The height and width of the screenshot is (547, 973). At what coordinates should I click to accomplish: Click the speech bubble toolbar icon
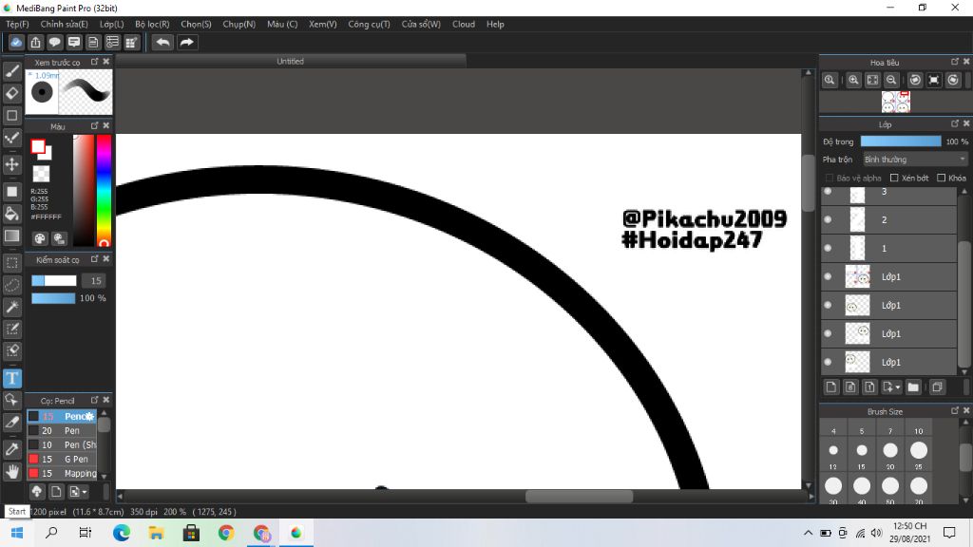(54, 42)
